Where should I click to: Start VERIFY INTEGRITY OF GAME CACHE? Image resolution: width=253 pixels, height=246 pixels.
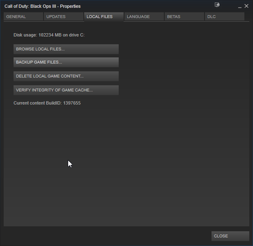(x=66, y=90)
